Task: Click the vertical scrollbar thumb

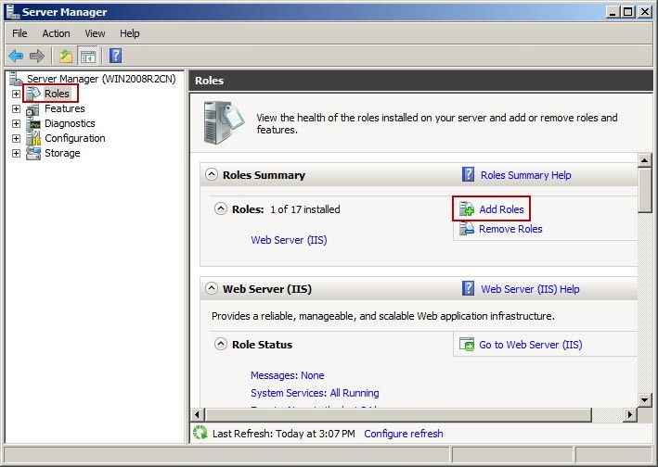Action: [x=644, y=191]
